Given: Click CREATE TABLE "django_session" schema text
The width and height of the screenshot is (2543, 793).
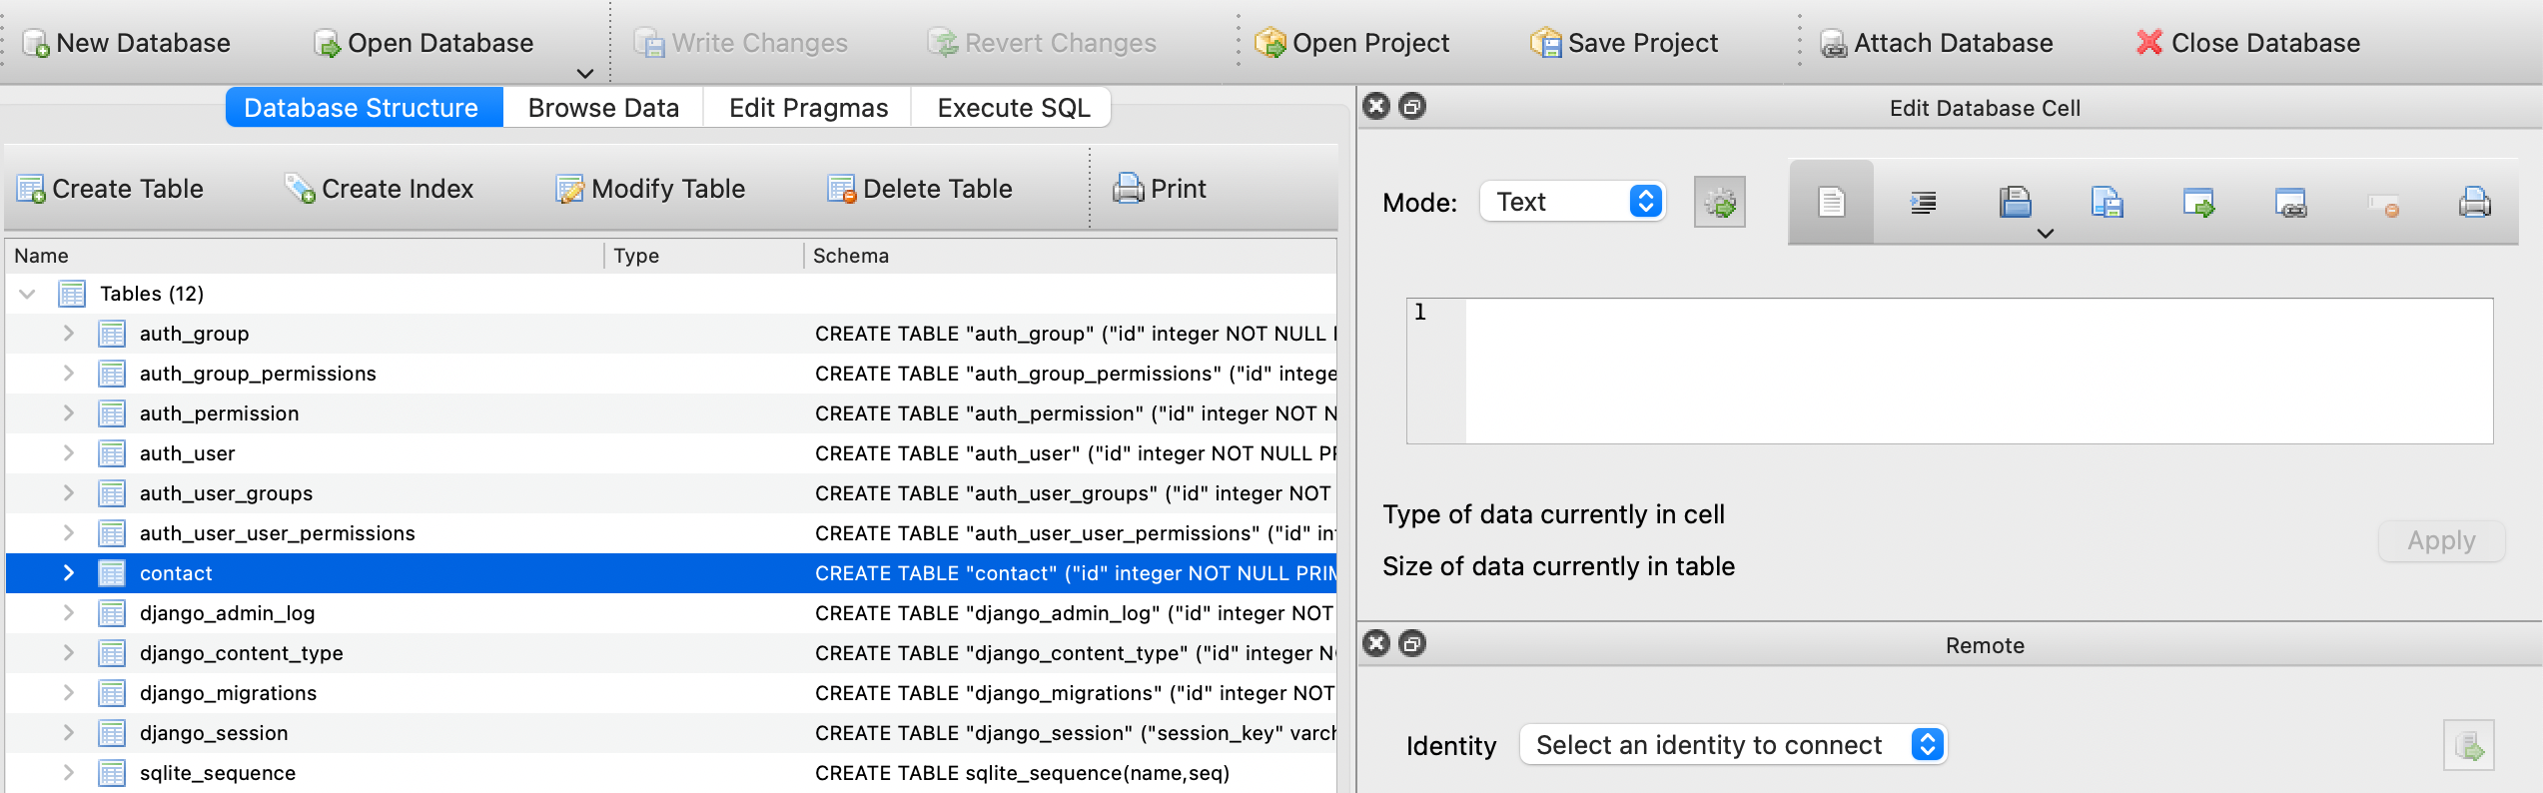Looking at the screenshot, I should pos(1076,733).
